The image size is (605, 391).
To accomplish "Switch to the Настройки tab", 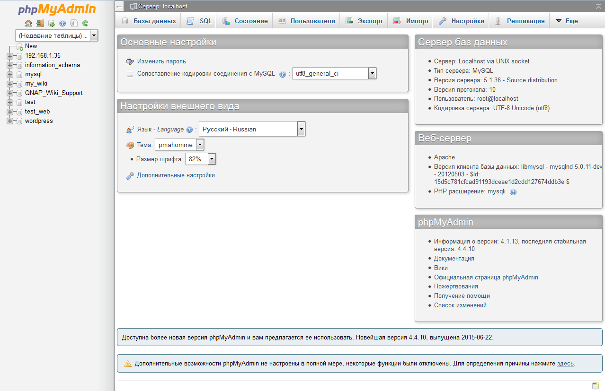I will pos(462,21).
